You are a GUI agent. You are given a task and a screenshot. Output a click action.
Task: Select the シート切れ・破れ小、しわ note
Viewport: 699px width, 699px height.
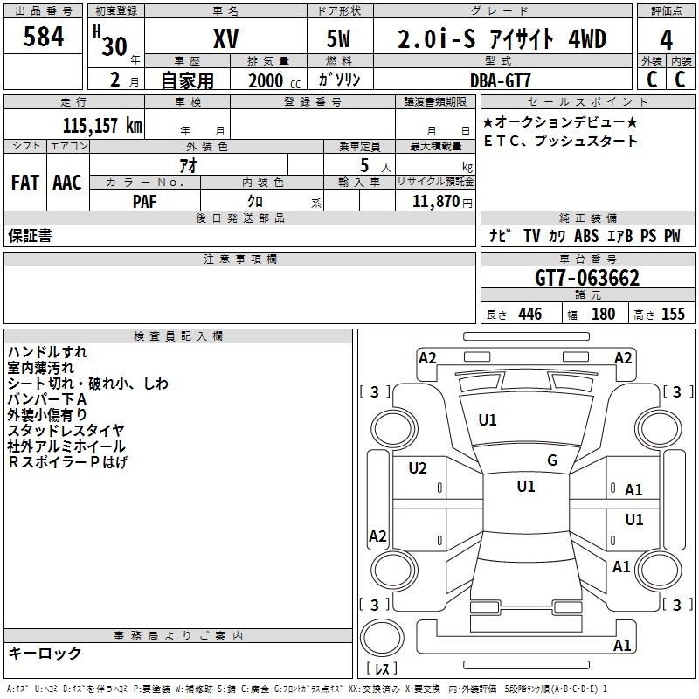coord(88,384)
